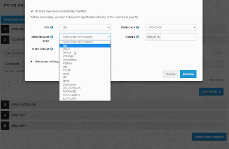
Task: Select the POPULARITY option in list
Action: [85, 95]
